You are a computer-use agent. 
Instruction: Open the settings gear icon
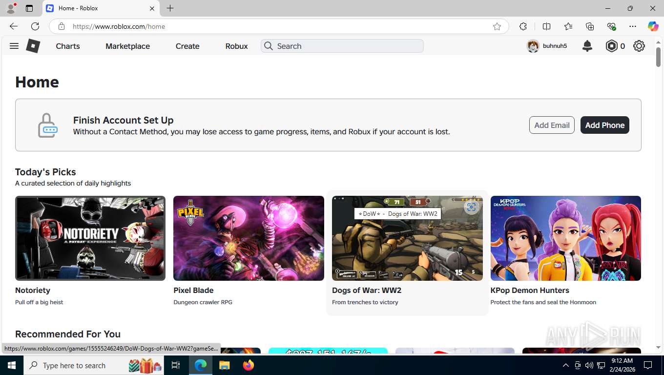pyautogui.click(x=639, y=46)
